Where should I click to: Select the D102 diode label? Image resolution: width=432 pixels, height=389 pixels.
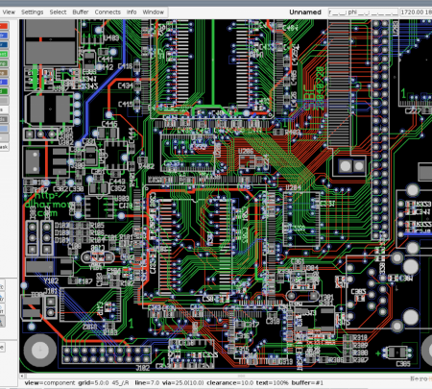61,226
